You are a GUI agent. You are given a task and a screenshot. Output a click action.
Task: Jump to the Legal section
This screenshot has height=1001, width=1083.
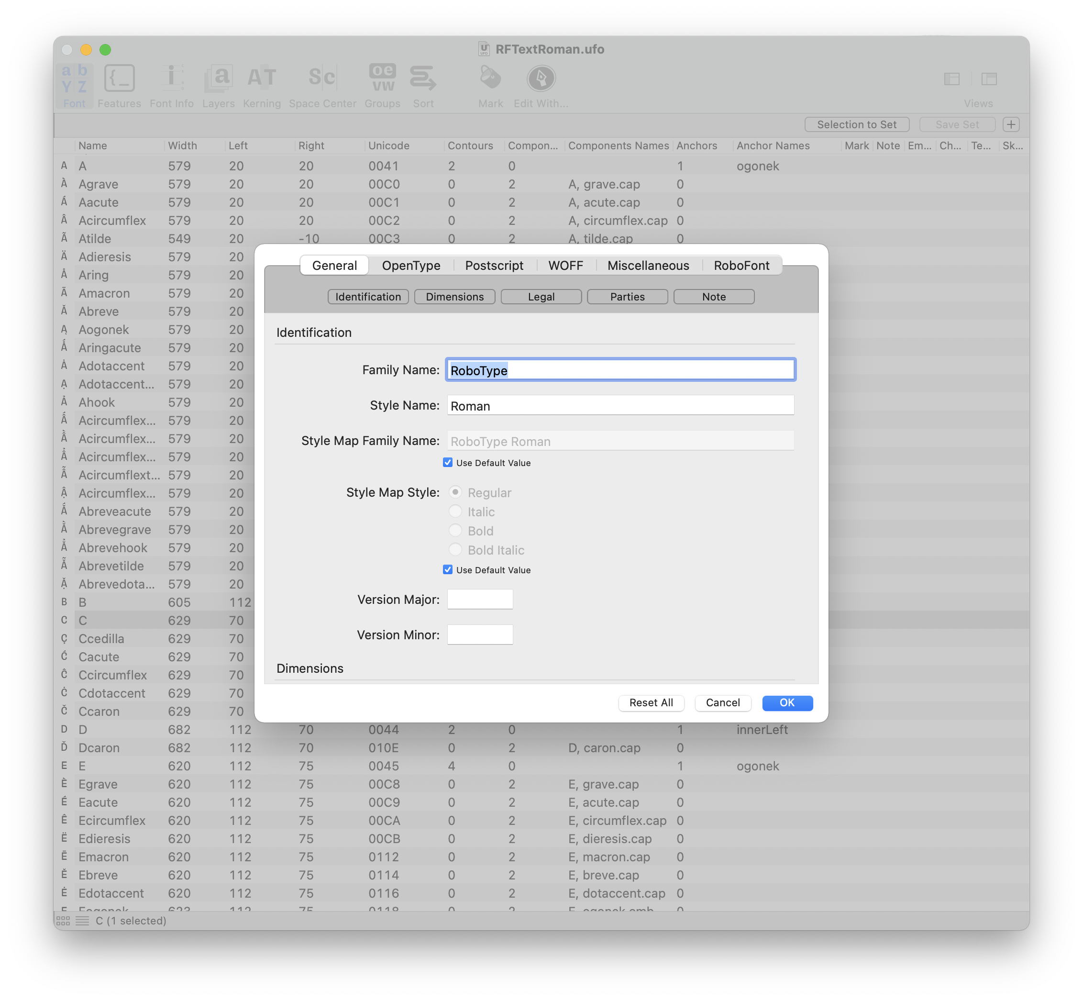[x=541, y=297]
